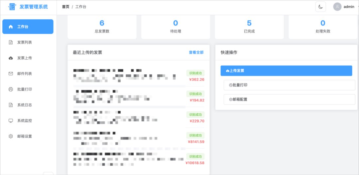Screen dimensions: 359x175
Task: Click the home icon beside 工作台
Action: [11, 27]
